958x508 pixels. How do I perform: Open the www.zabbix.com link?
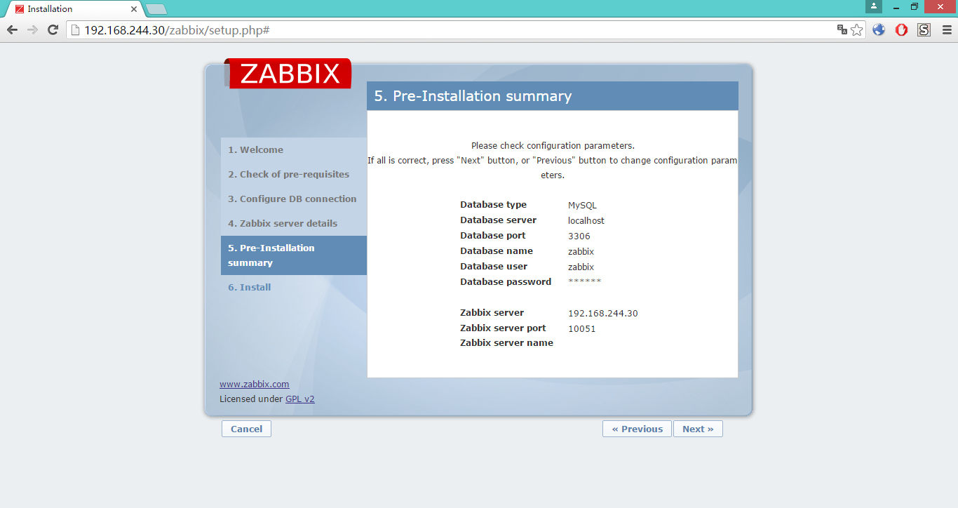tap(254, 384)
